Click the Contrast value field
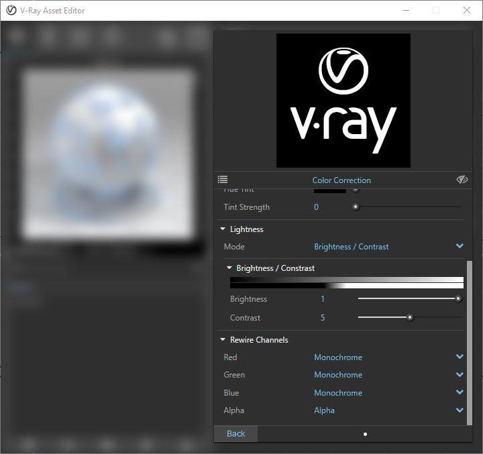The image size is (483, 454). click(323, 318)
